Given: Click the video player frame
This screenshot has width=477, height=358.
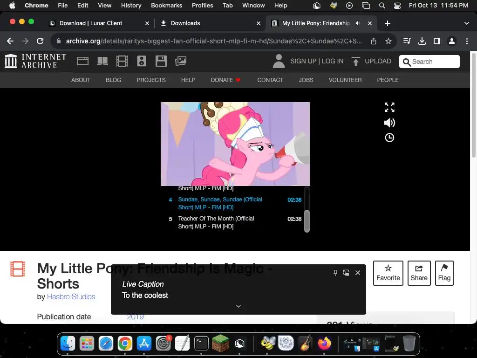Looking at the screenshot, I should coord(235,144).
